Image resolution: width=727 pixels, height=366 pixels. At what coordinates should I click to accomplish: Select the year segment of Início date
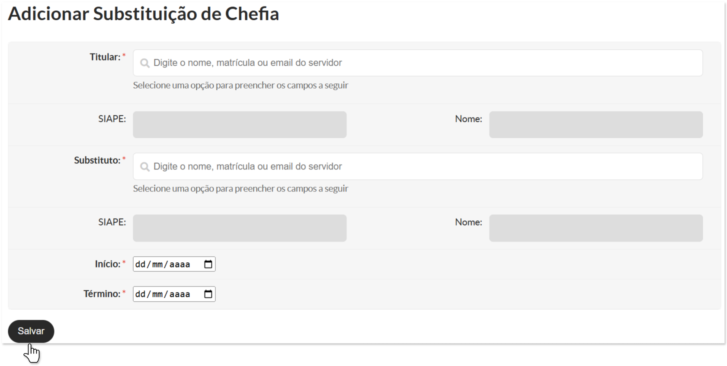tap(179, 264)
